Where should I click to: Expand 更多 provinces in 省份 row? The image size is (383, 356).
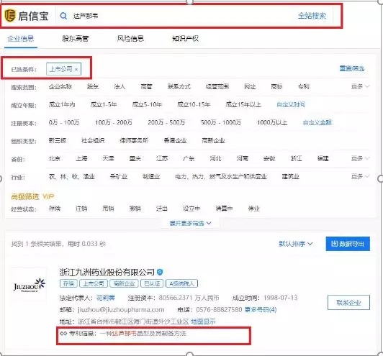(x=360, y=158)
